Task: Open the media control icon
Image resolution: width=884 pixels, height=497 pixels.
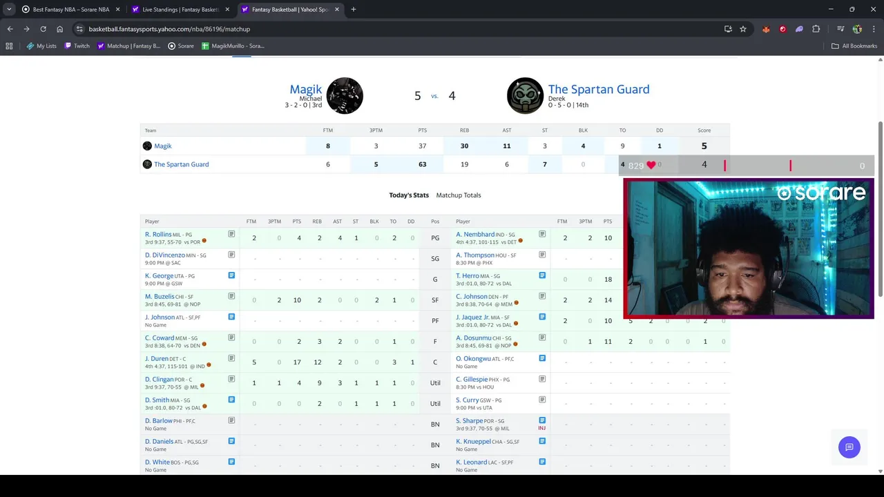Action: click(x=840, y=29)
